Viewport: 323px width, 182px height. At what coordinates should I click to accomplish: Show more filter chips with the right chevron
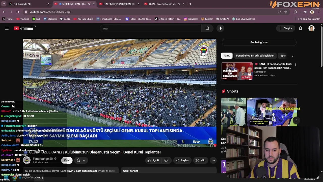tap(293, 56)
